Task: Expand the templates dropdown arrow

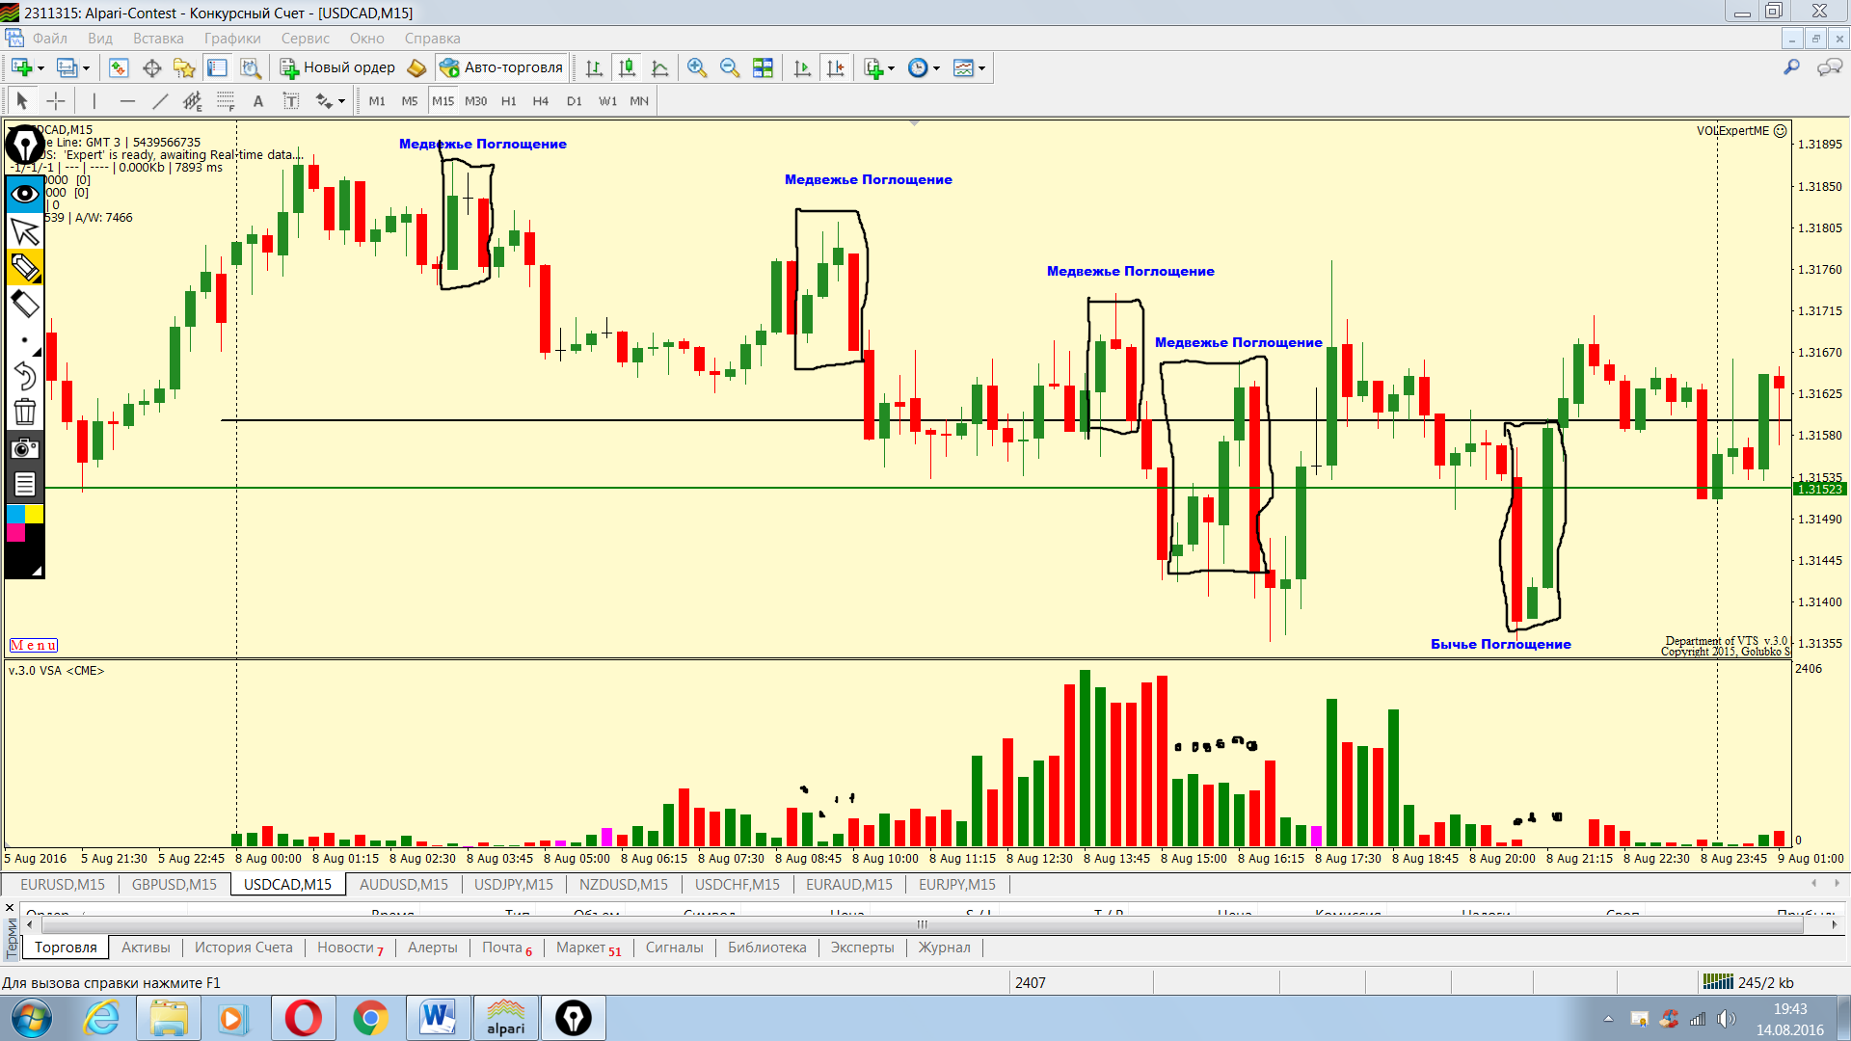Action: click(982, 68)
